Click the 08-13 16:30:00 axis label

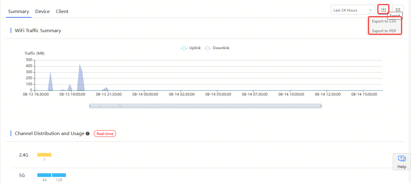click(x=36, y=94)
